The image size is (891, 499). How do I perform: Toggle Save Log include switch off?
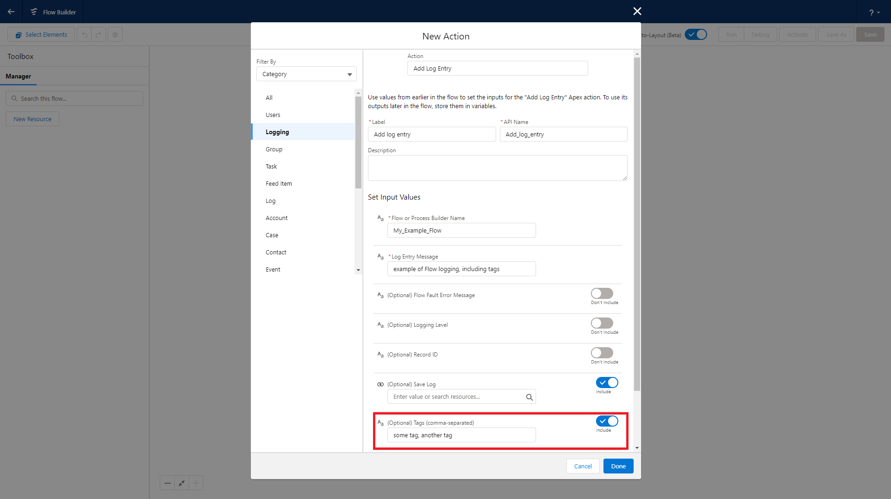tap(607, 382)
